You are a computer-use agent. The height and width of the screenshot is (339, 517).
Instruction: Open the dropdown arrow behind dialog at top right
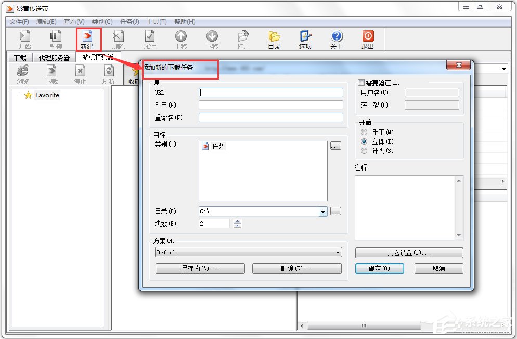503,69
